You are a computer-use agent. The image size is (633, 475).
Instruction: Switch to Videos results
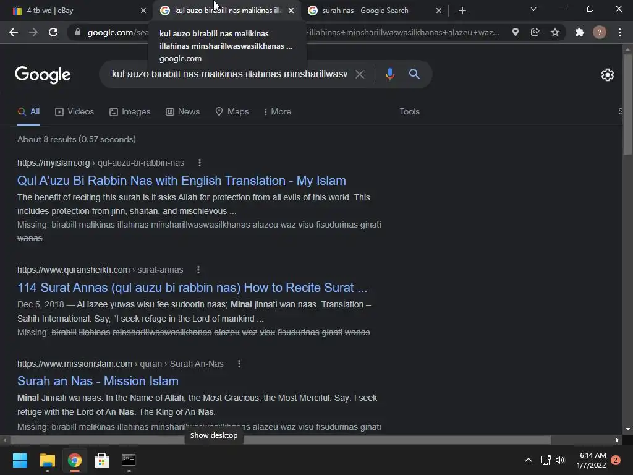[74, 111]
